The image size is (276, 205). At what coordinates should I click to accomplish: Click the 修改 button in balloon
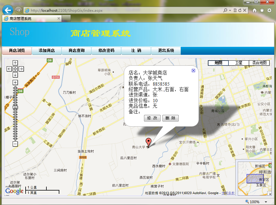point(152,118)
